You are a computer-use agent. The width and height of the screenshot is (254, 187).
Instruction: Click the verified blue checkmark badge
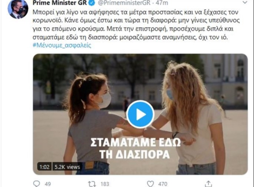coord(92,3)
